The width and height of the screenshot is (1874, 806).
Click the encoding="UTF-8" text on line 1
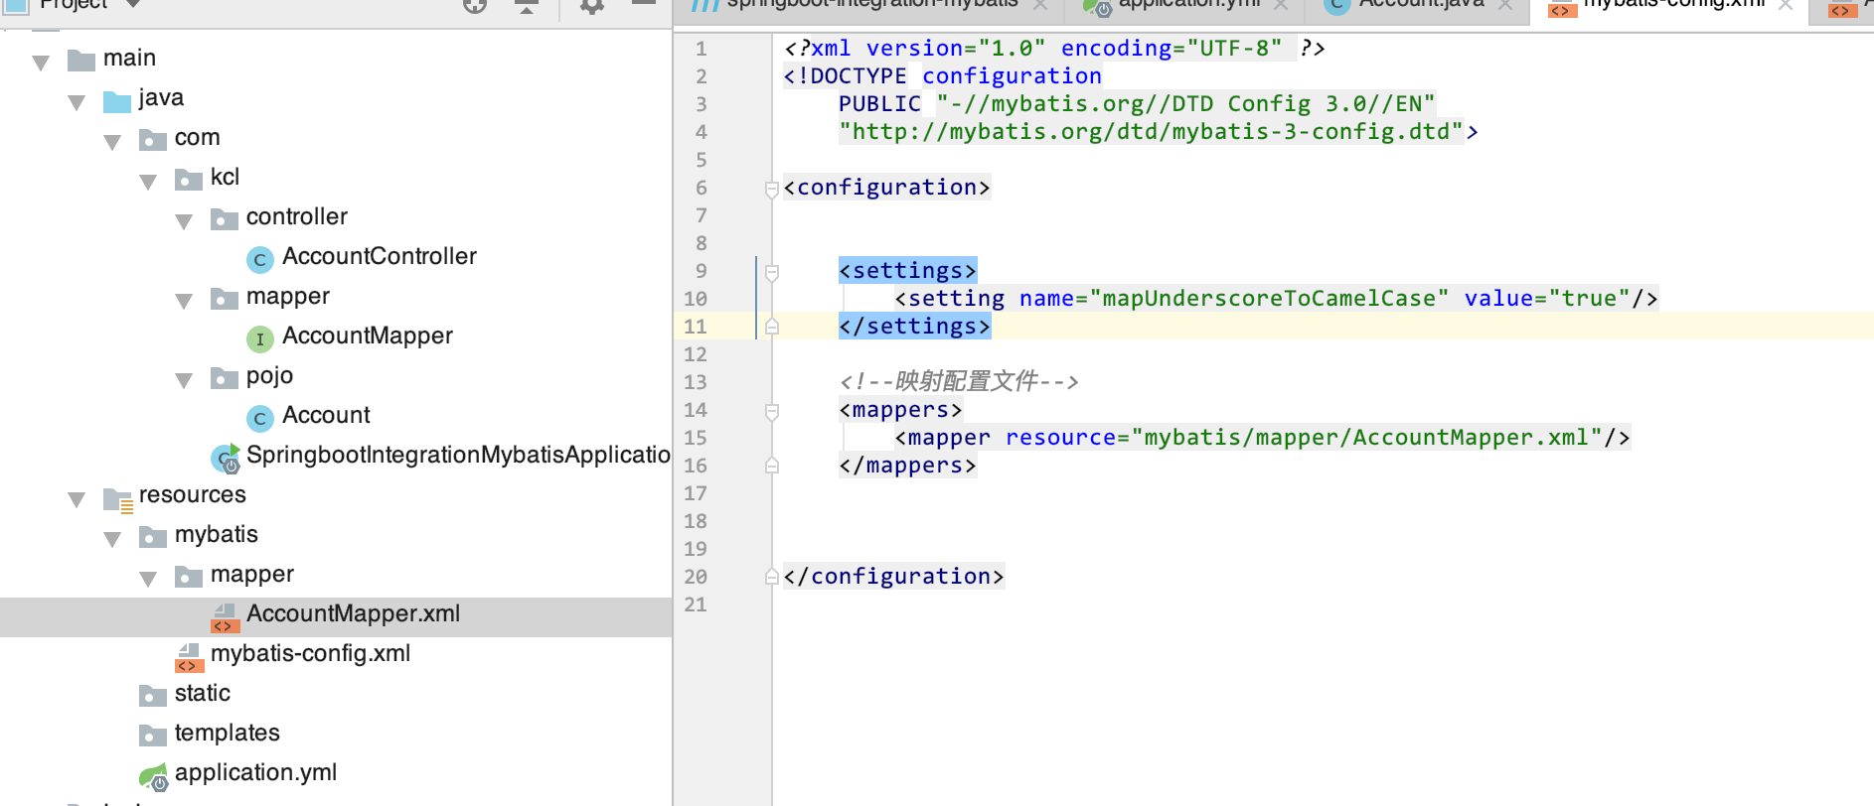pos(1171,48)
